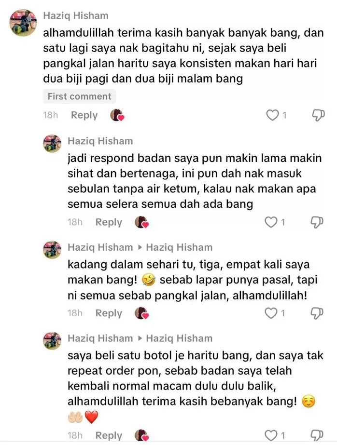Like the first comment about alhamdulillah terima kasih
This screenshot has width=337, height=445.
272,115
